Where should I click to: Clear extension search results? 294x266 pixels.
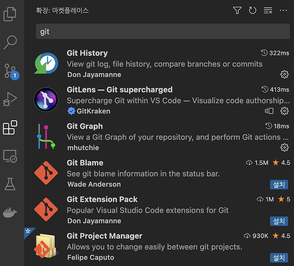(268, 11)
